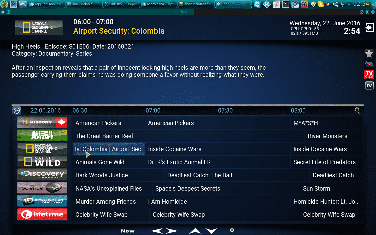Select the History channel logo
376x235 pixels.
[x=42, y=122]
